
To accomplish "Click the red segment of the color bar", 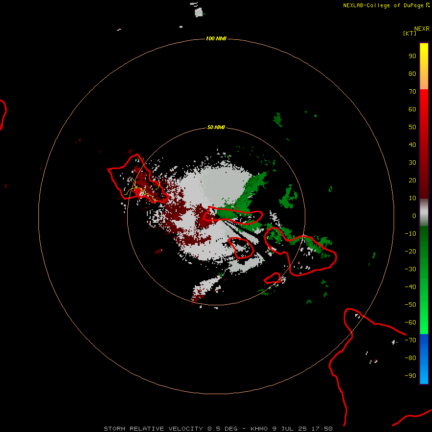I will click(424, 144).
